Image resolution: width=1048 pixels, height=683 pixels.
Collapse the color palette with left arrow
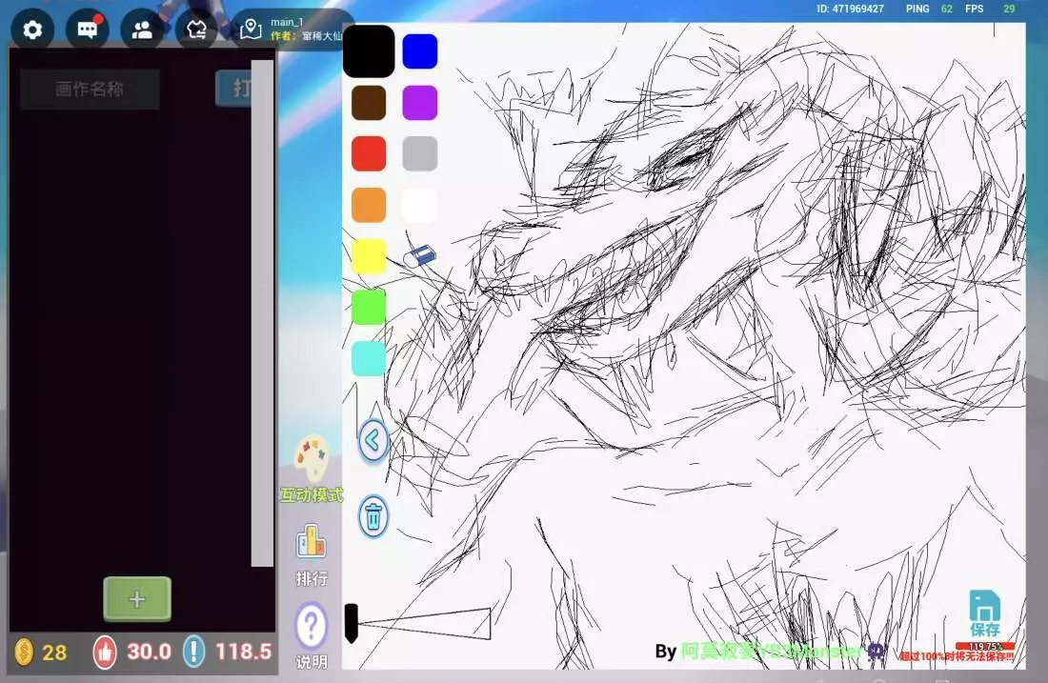(373, 441)
